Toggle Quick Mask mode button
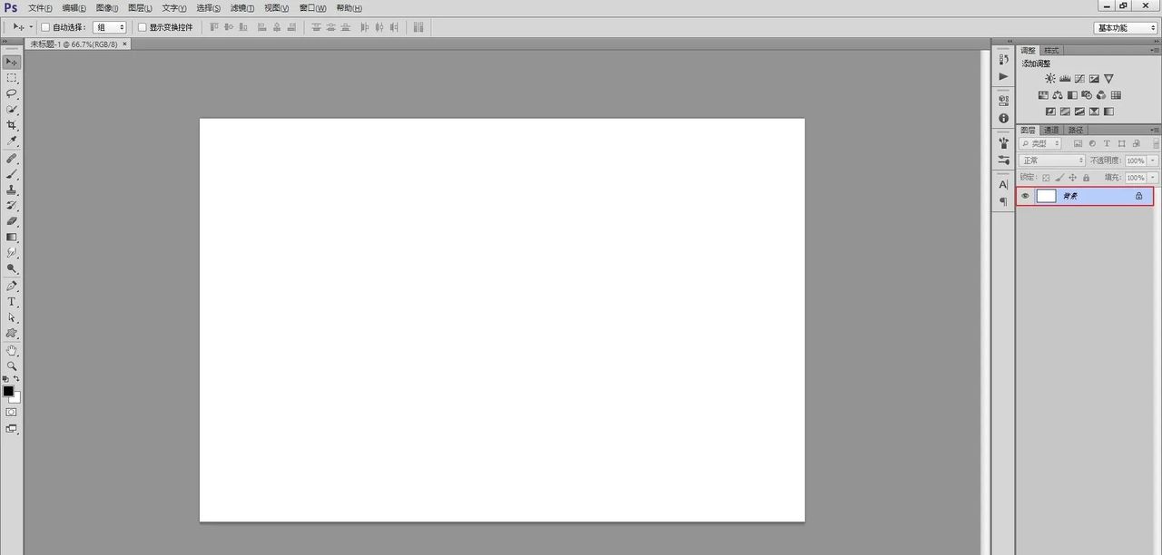 point(12,412)
